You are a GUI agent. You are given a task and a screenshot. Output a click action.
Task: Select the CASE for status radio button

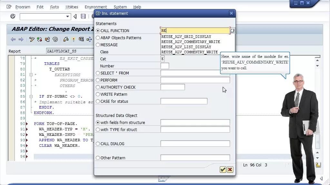coord(98,101)
